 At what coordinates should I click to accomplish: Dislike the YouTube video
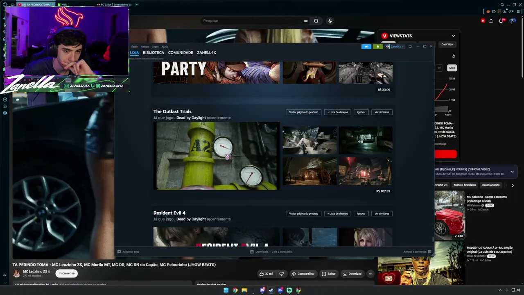pos(281,274)
